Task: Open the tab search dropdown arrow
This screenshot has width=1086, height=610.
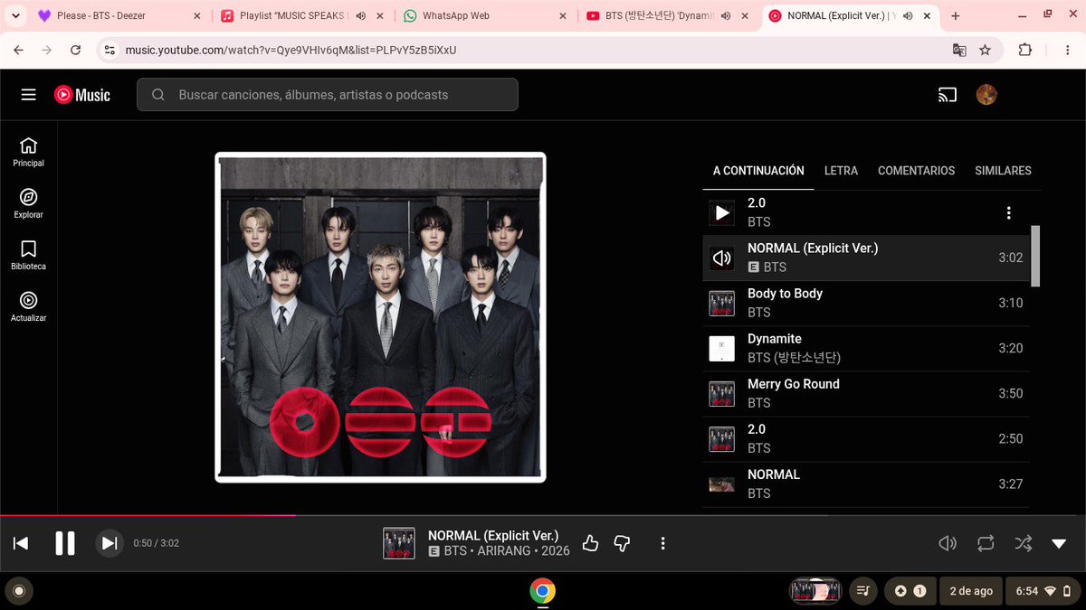Action: pos(14,16)
